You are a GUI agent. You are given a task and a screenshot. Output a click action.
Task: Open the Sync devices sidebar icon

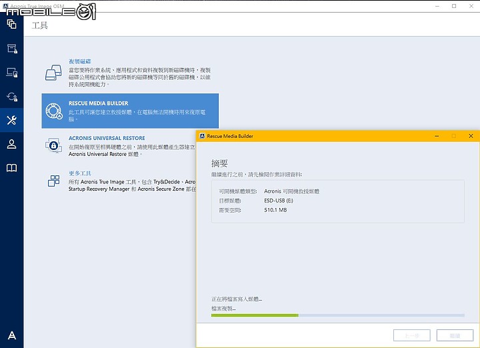11,73
